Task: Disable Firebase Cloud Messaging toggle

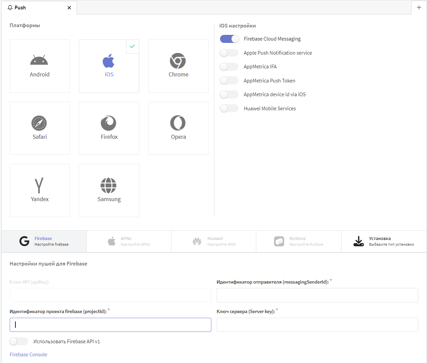Action: (229, 39)
